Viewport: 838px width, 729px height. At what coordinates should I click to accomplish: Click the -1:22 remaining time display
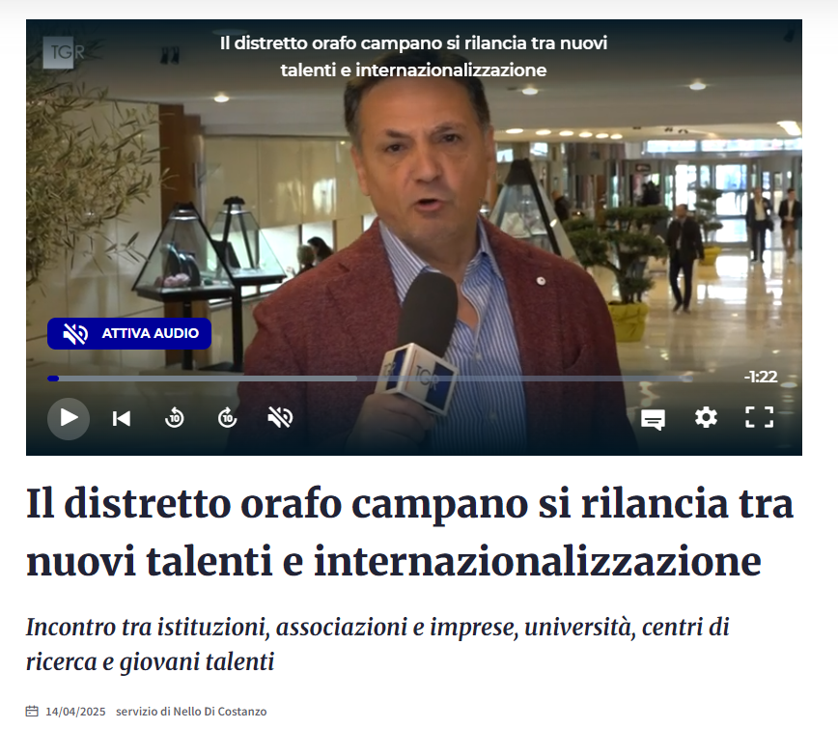[x=760, y=377]
